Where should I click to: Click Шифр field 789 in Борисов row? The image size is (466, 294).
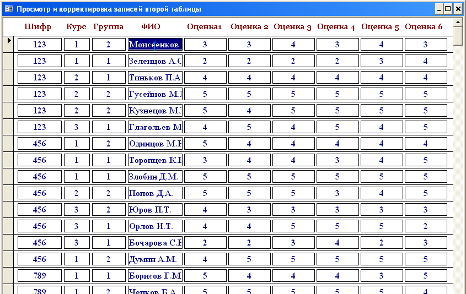pyautogui.click(x=40, y=276)
